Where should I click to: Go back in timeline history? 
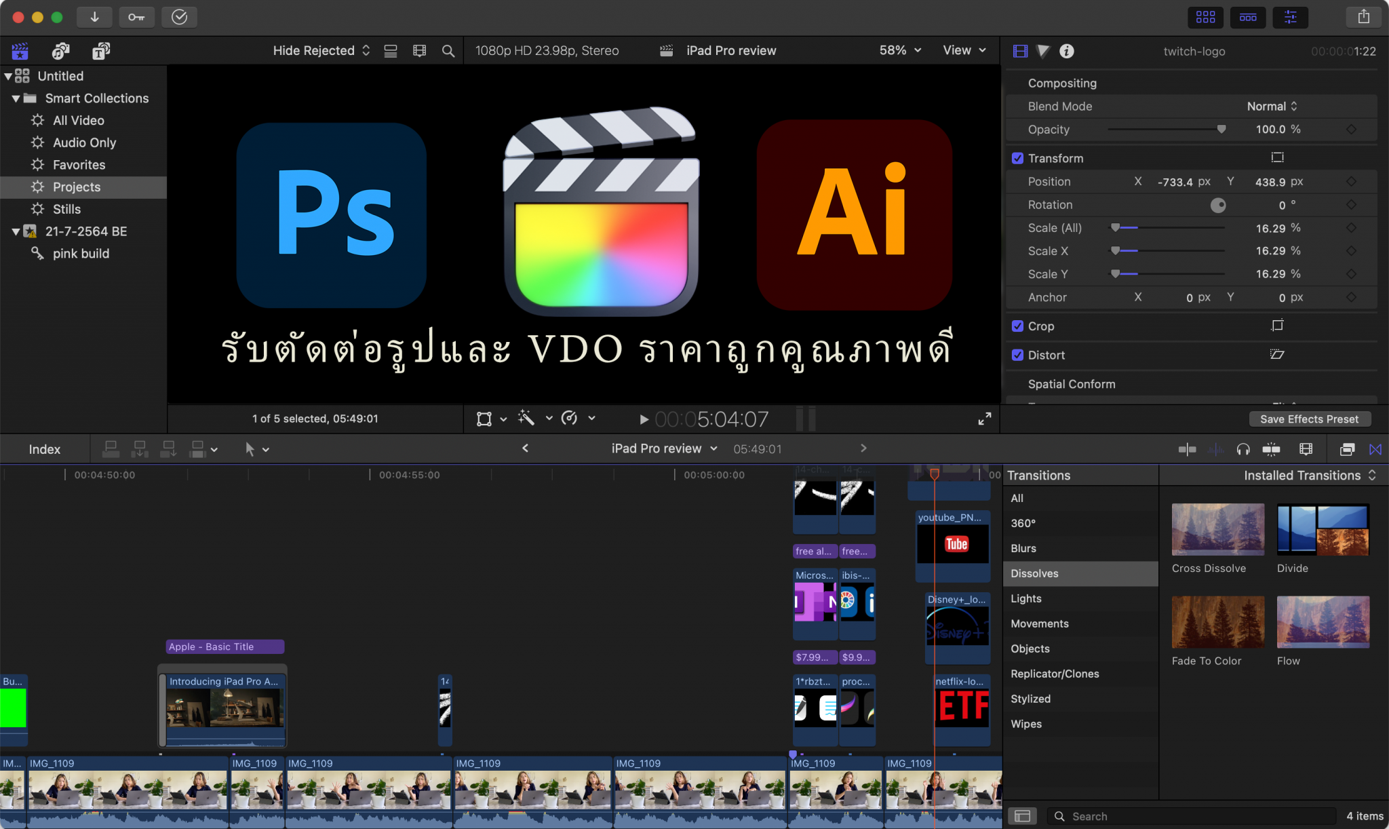point(525,448)
